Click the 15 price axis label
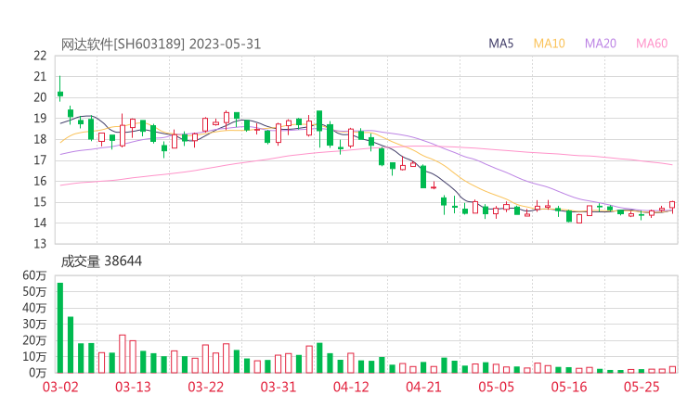The height and width of the screenshot is (408, 687). (x=40, y=202)
